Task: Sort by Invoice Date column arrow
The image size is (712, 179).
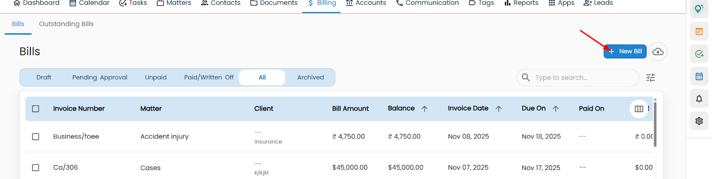Action: click(x=498, y=109)
